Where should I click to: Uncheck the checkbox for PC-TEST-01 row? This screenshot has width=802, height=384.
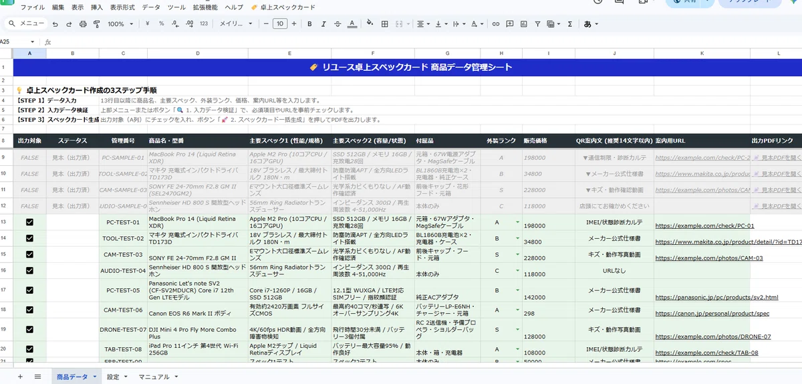click(29, 222)
